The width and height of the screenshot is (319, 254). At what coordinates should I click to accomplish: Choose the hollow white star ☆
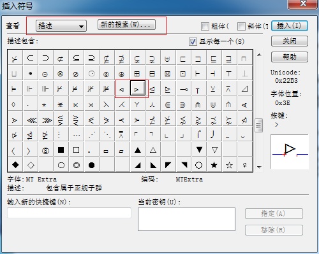(x=230, y=165)
